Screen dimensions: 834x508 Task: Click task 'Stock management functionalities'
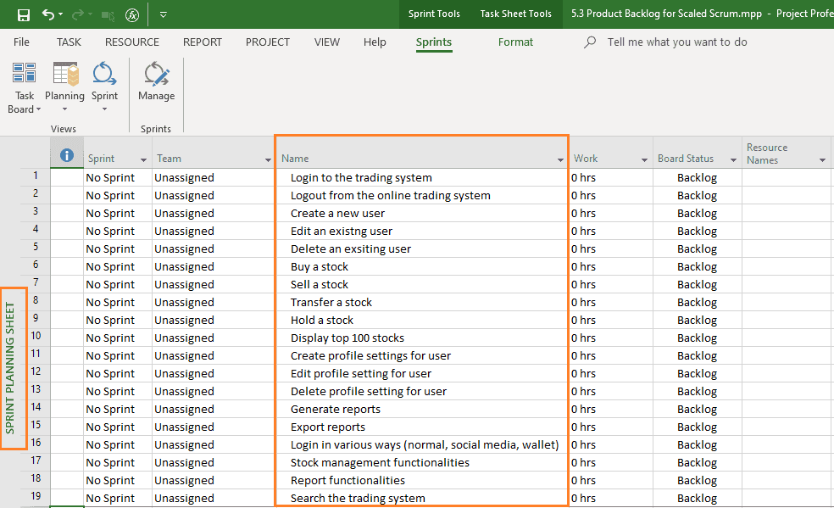coord(380,463)
